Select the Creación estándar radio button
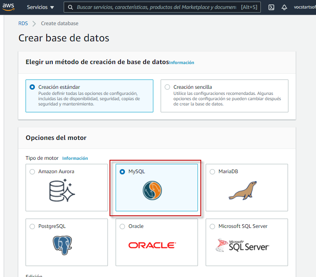Viewport: 316px width, 277px height. click(x=32, y=87)
